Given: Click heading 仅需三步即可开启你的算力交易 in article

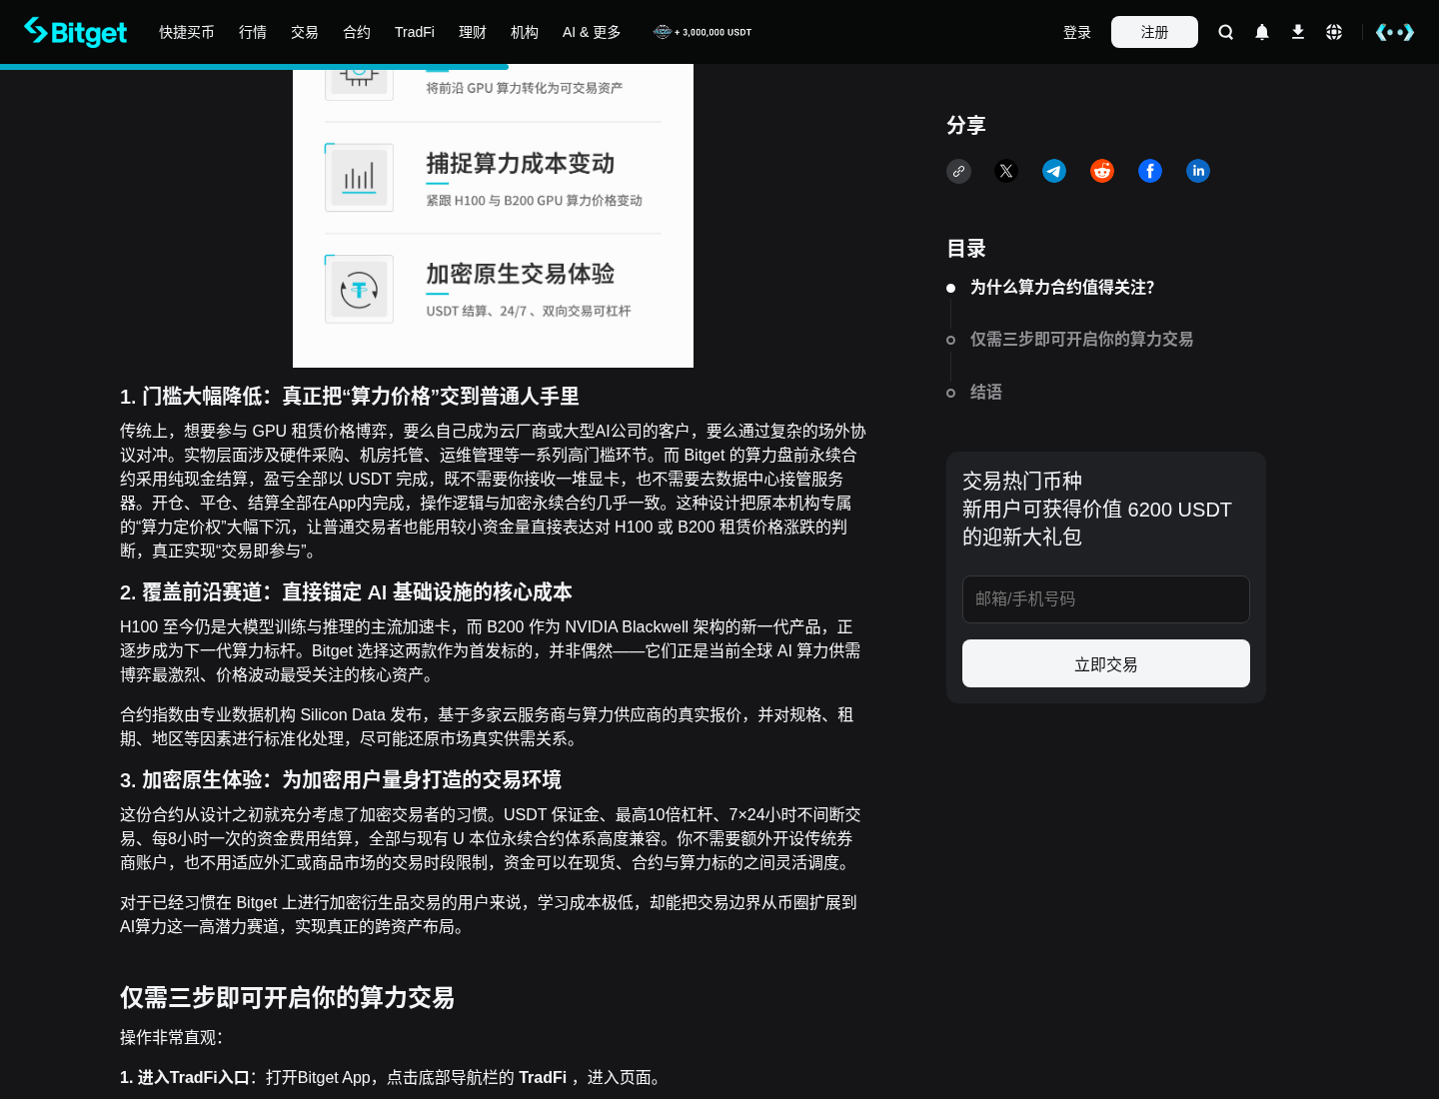Looking at the screenshot, I should click(287, 998).
